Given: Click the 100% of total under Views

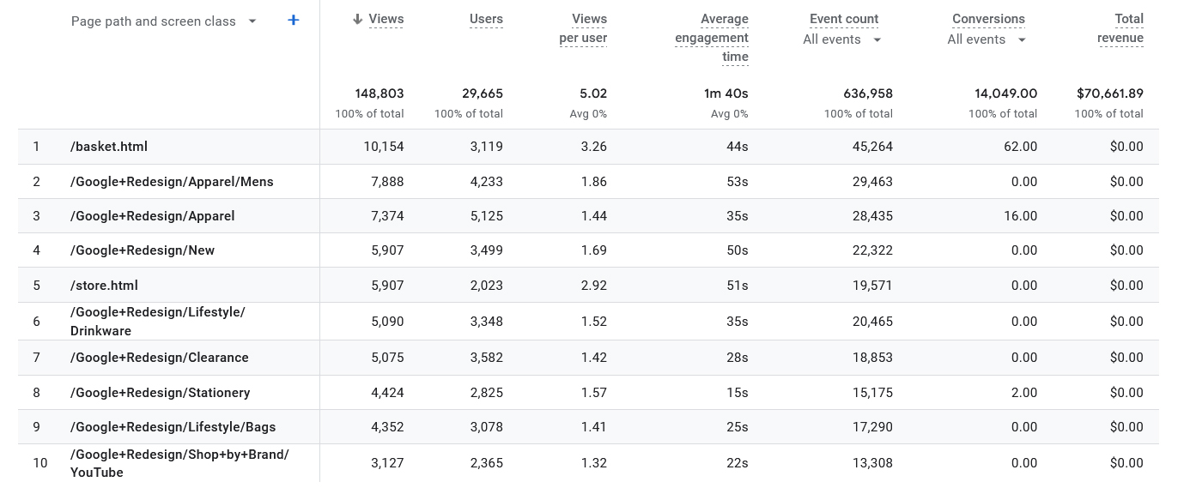Looking at the screenshot, I should click(x=369, y=113).
